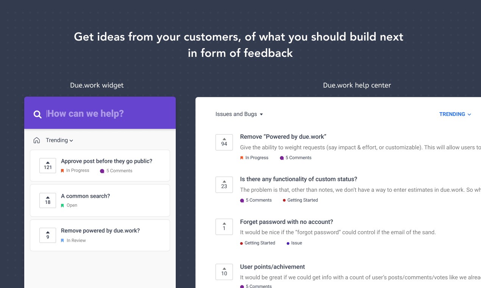Click the search magnifier icon in widget
Viewport: 481px width, 288px height.
(37, 114)
